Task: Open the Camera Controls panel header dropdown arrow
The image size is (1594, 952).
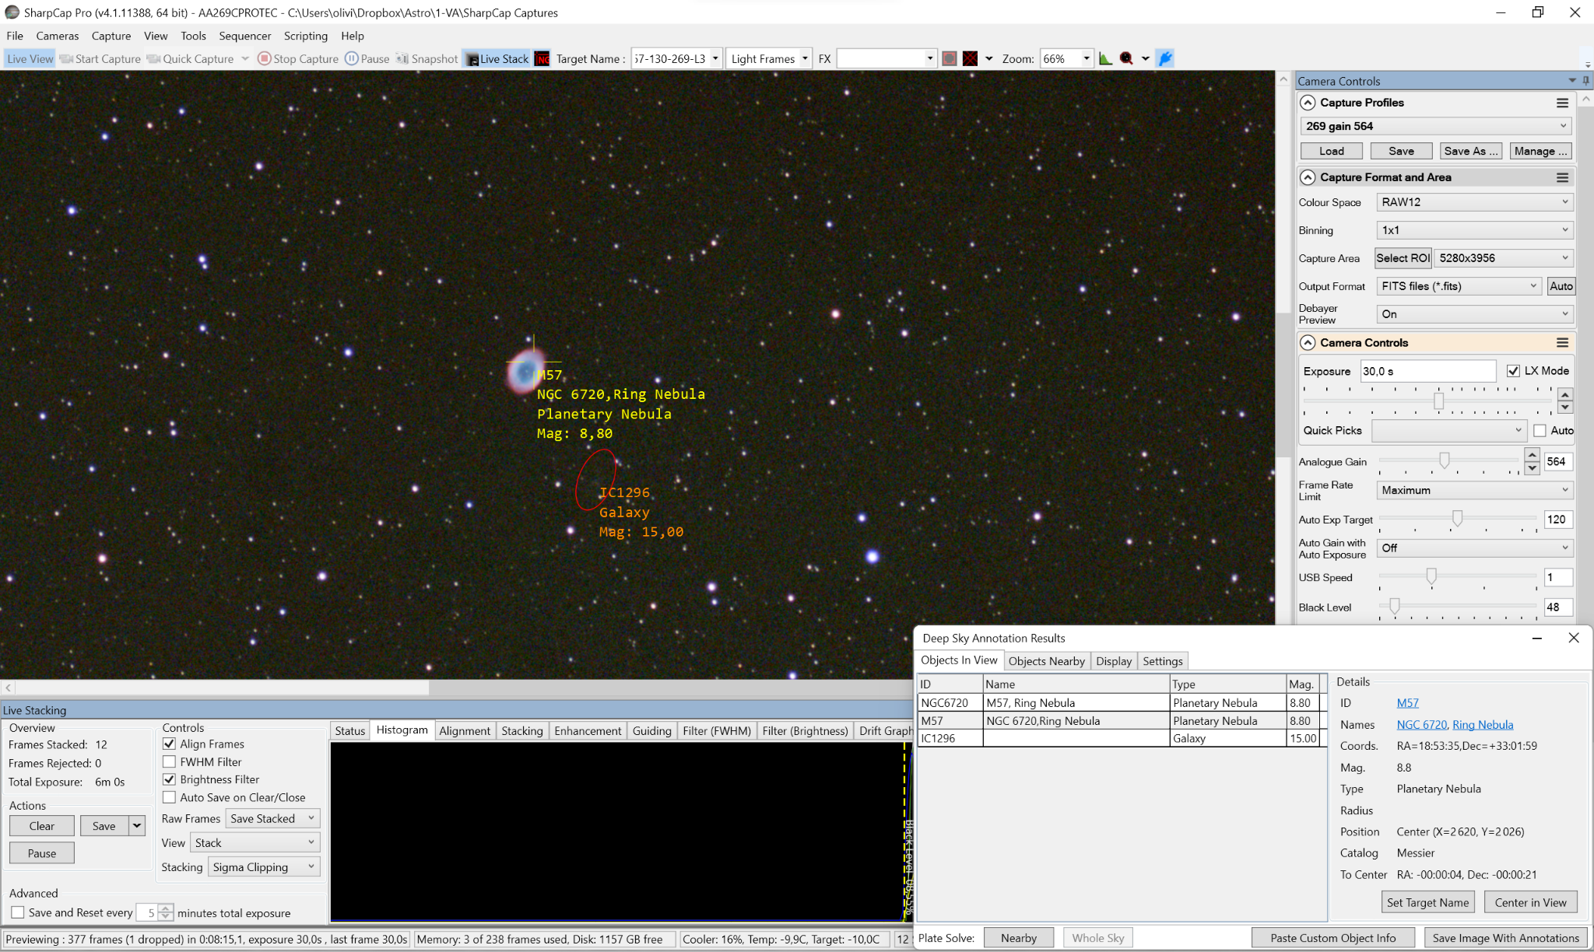Action: 1571,81
